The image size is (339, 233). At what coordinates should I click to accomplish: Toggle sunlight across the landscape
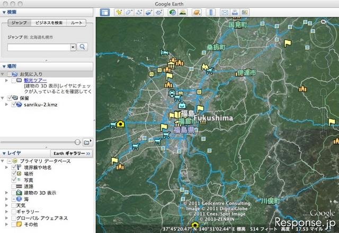coord(183,12)
